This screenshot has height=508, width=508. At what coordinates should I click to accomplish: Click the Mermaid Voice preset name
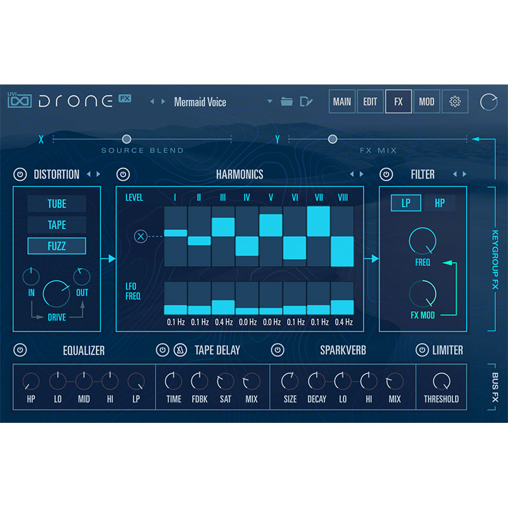click(200, 102)
